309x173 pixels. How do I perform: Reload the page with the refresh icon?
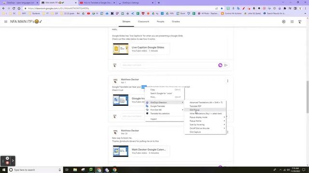point(14,9)
